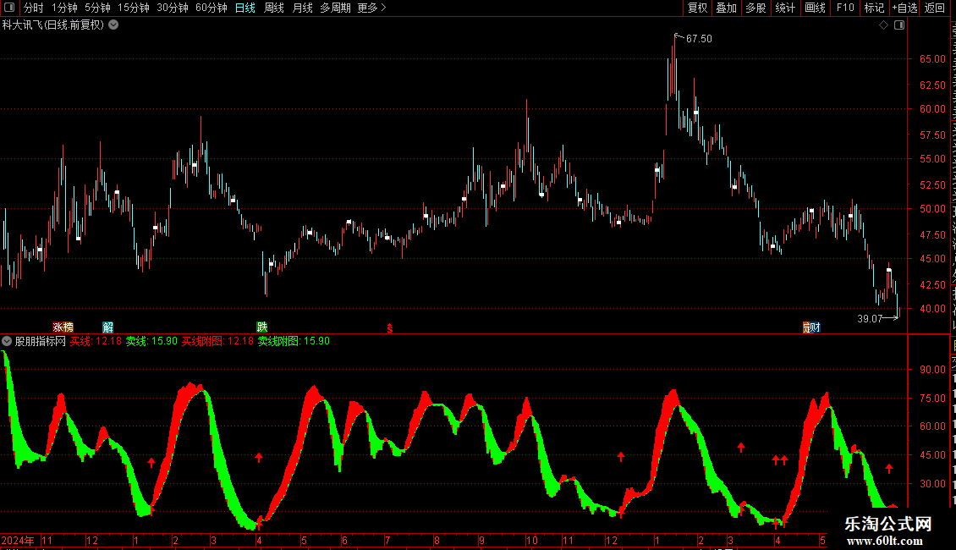The height and width of the screenshot is (550, 956).
Task: Click the 标记 mark button
Action: click(x=874, y=8)
